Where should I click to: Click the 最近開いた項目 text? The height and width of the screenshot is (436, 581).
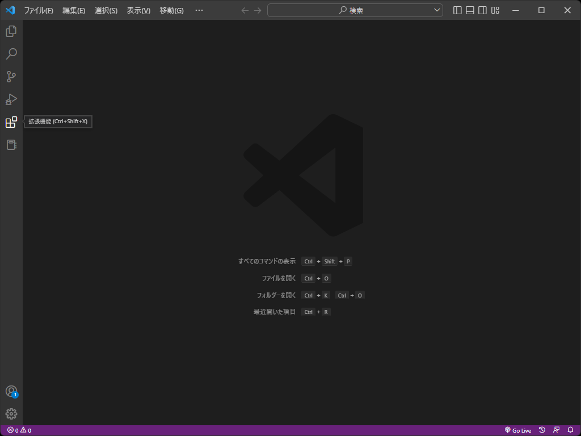(x=274, y=312)
